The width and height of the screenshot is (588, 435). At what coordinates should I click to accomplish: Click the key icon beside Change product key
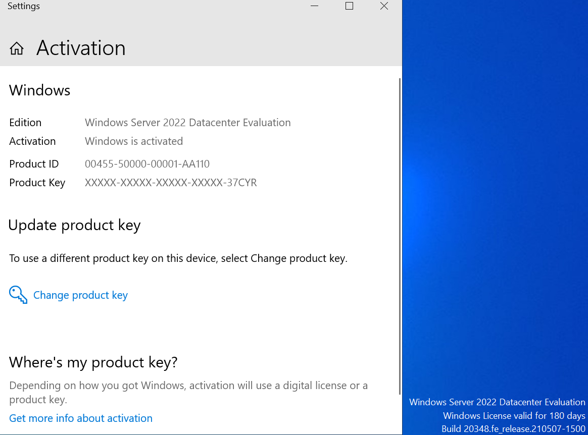click(x=18, y=295)
